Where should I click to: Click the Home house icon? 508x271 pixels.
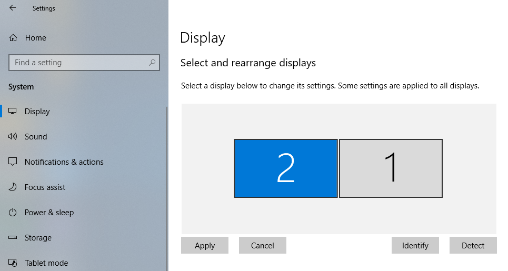(13, 38)
